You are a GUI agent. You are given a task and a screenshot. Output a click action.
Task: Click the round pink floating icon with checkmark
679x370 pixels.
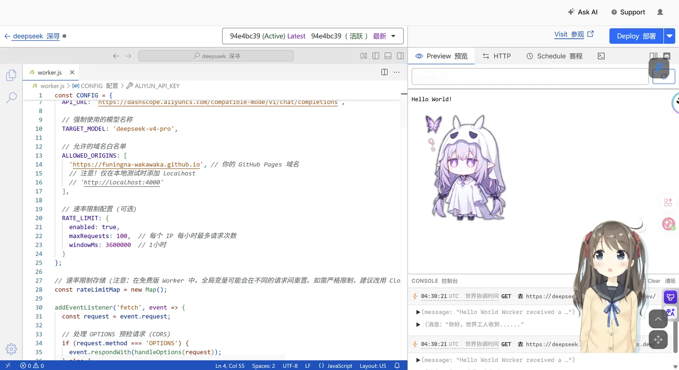[x=668, y=224]
